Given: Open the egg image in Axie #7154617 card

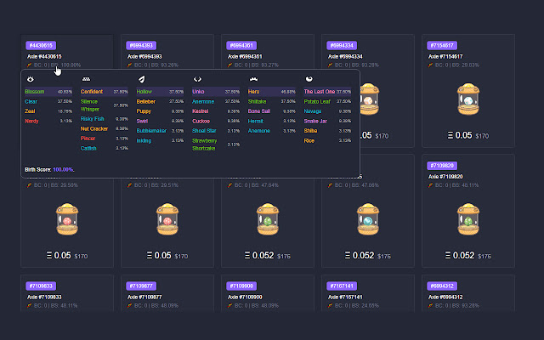Looking at the screenshot, I should 468,98.
